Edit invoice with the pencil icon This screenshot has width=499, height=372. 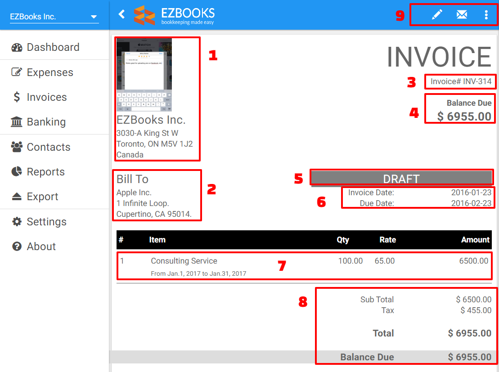click(437, 14)
